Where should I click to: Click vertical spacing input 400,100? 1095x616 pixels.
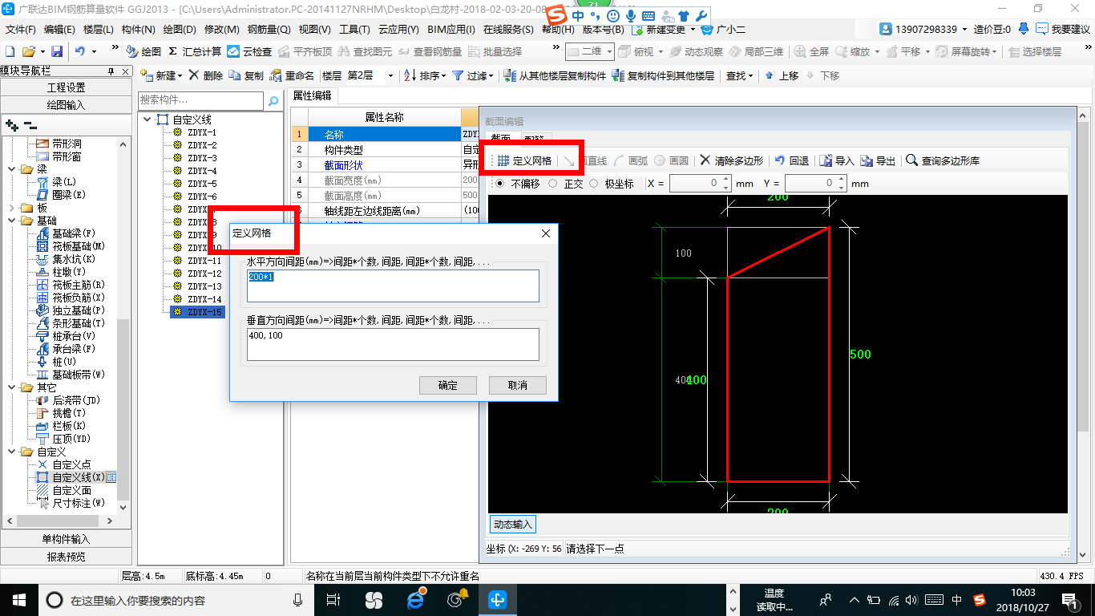(393, 344)
